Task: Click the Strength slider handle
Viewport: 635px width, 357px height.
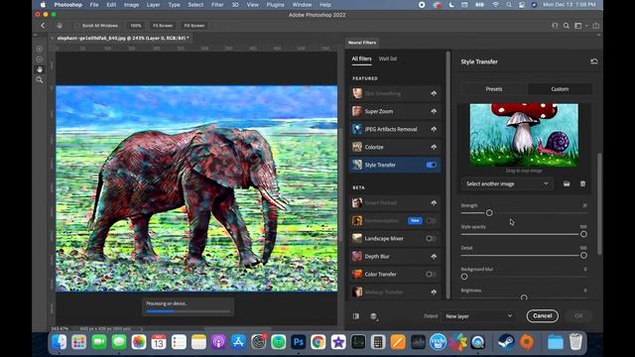Action: click(489, 213)
